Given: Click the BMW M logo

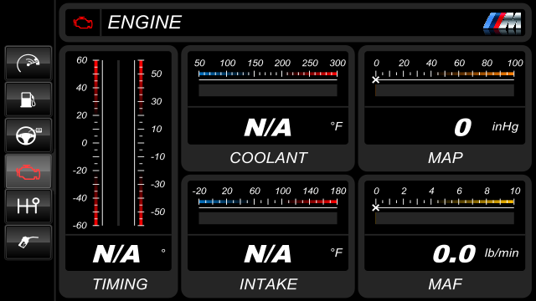Looking at the screenshot, I should click(502, 23).
